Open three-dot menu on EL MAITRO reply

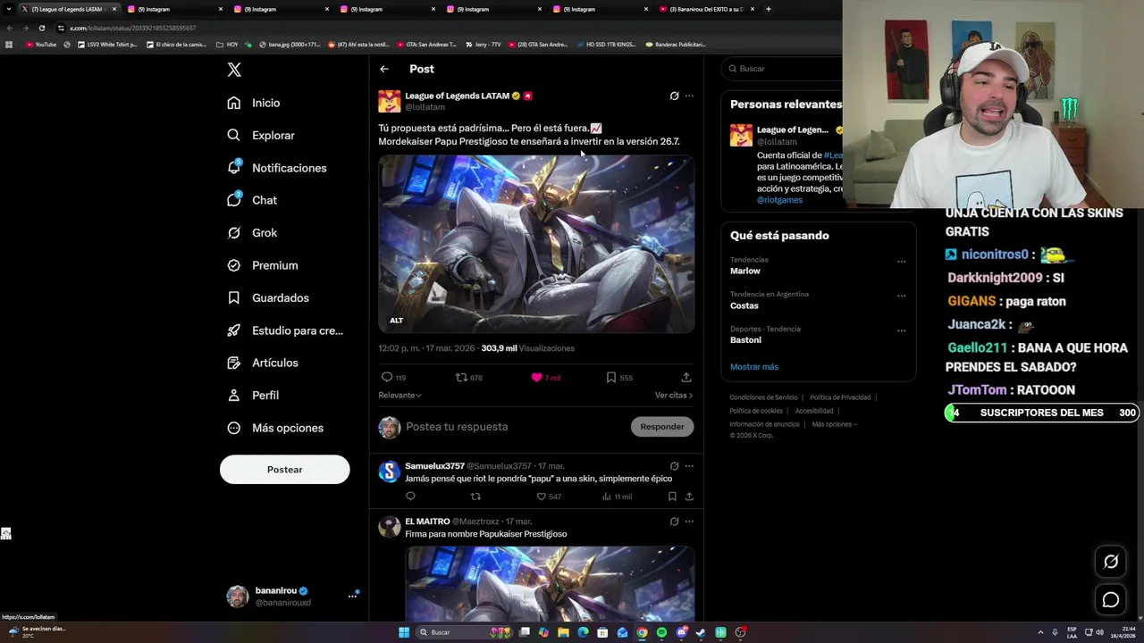(x=689, y=522)
